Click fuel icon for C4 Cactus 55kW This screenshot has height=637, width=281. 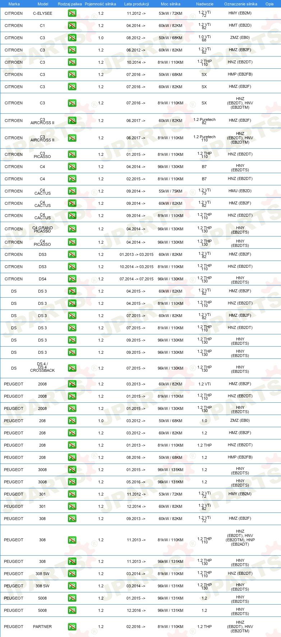72,191
